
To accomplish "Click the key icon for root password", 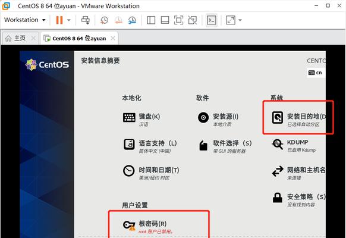I will point(129,226).
